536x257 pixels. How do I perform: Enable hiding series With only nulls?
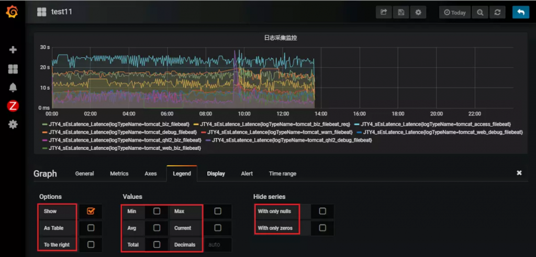click(322, 211)
